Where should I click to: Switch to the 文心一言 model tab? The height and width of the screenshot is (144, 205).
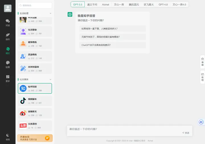coord(119,5)
